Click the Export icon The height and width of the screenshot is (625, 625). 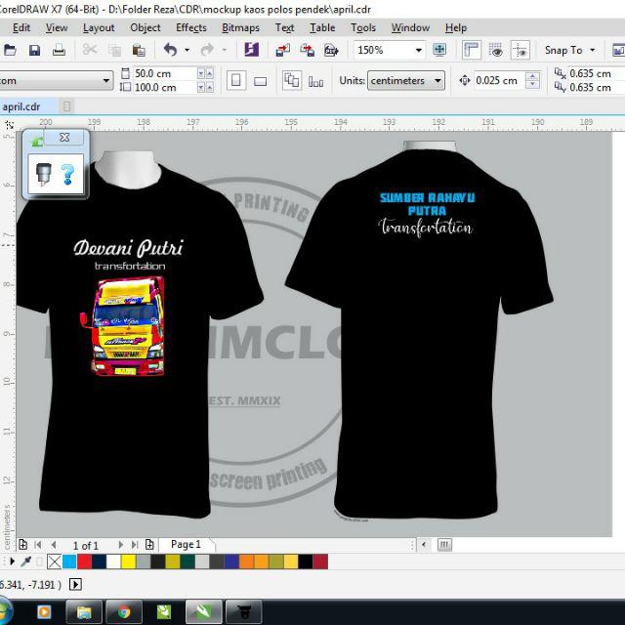pyautogui.click(x=308, y=50)
